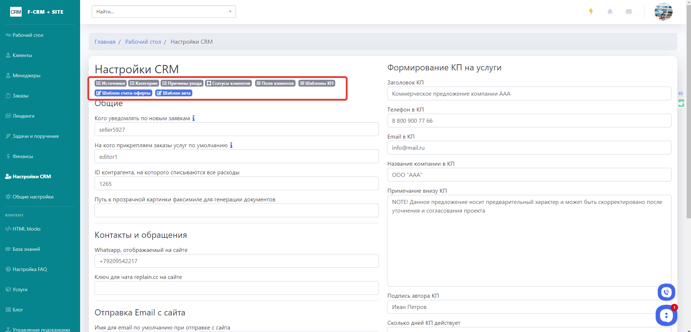
Task: Open notifications via the bell icon
Action: pyautogui.click(x=610, y=12)
